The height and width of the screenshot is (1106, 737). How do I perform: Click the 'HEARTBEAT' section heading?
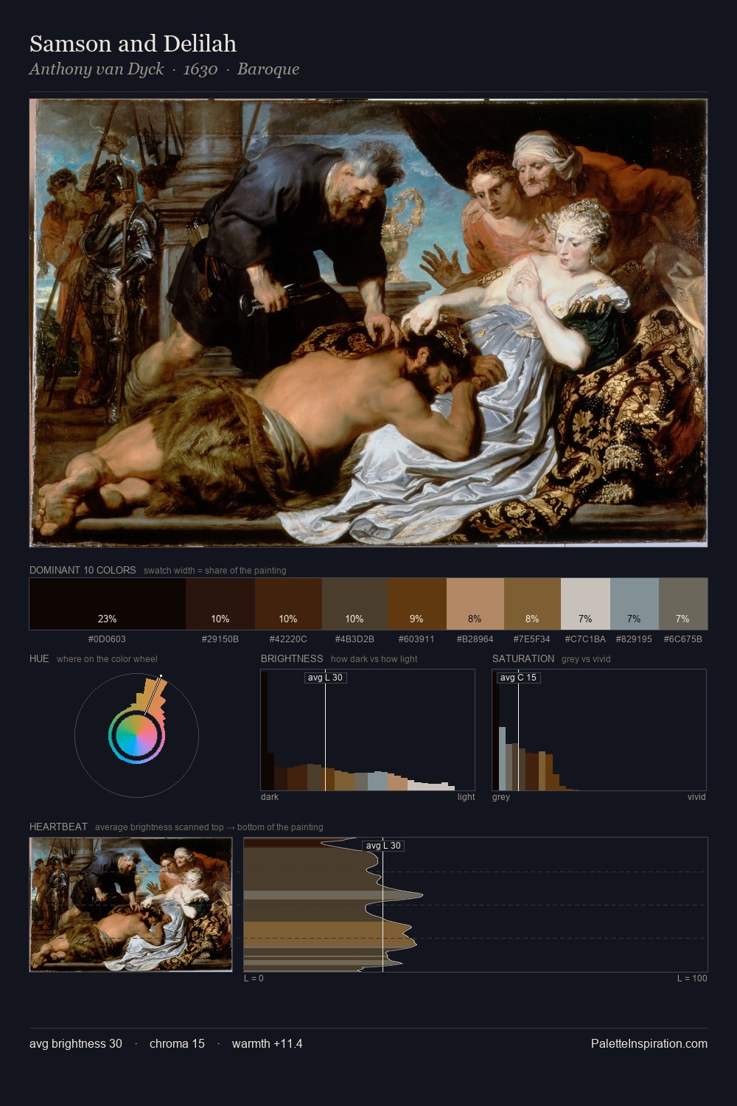58,827
